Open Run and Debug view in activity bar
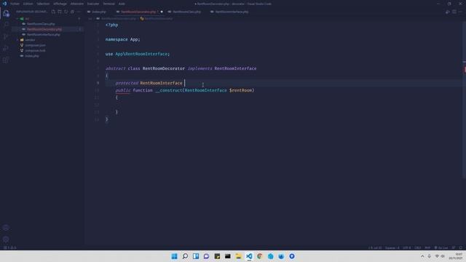Image resolution: width=466 pixels, height=262 pixels. coord(6,49)
